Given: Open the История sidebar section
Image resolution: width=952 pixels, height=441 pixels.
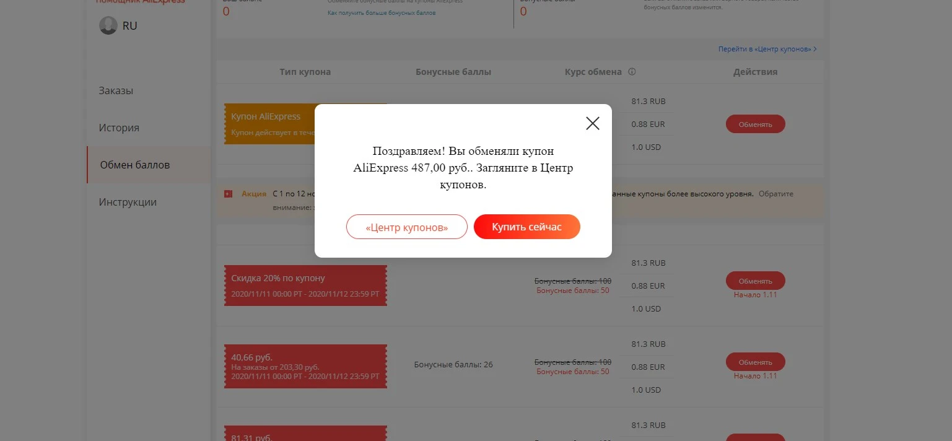Looking at the screenshot, I should [119, 128].
